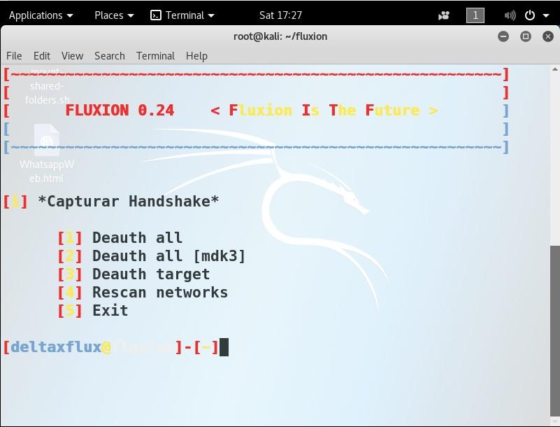
Task: Maximize the terminal window
Action: pos(525,36)
